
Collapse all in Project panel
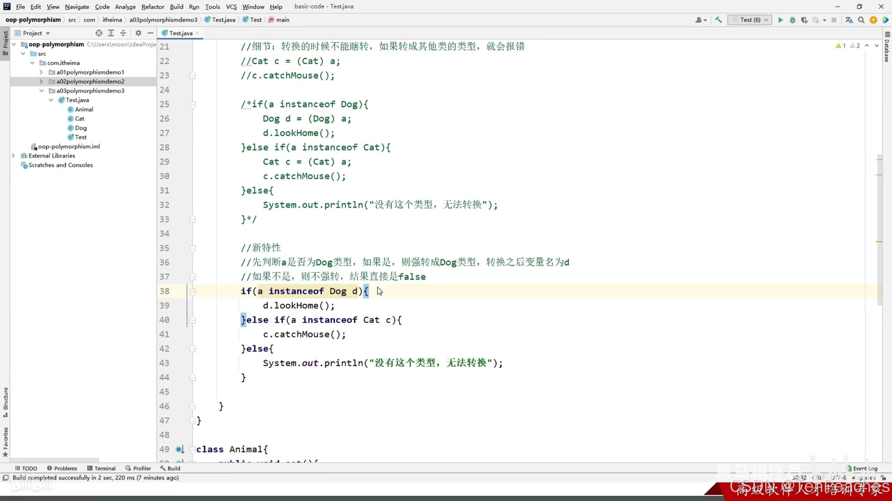click(123, 33)
